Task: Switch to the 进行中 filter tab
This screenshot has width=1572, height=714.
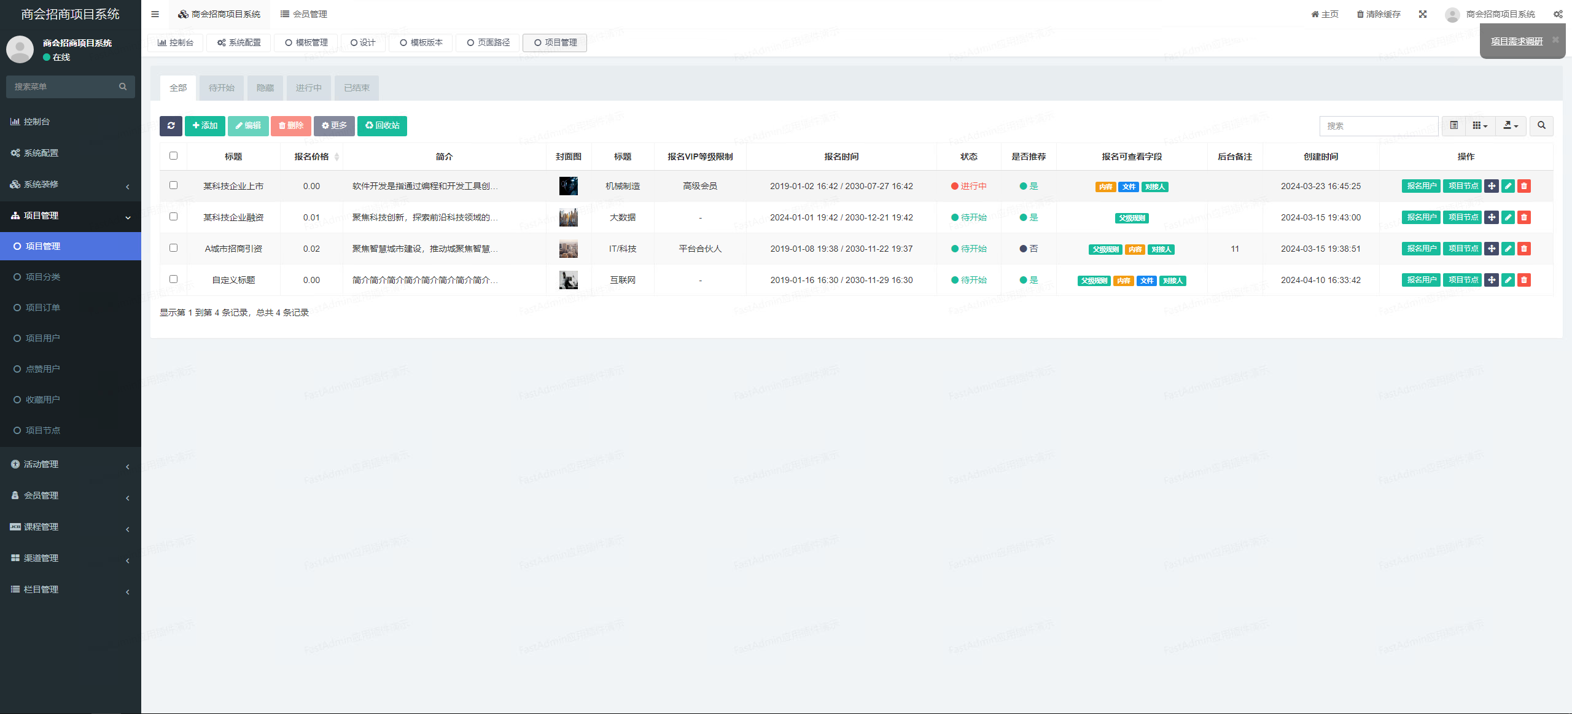Action: coord(308,88)
